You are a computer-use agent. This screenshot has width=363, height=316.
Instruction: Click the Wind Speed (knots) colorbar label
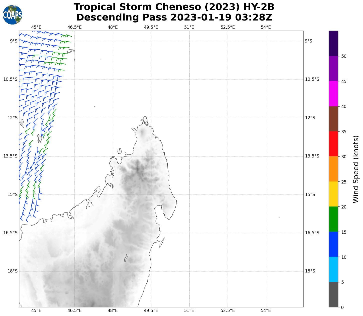tap(356, 169)
